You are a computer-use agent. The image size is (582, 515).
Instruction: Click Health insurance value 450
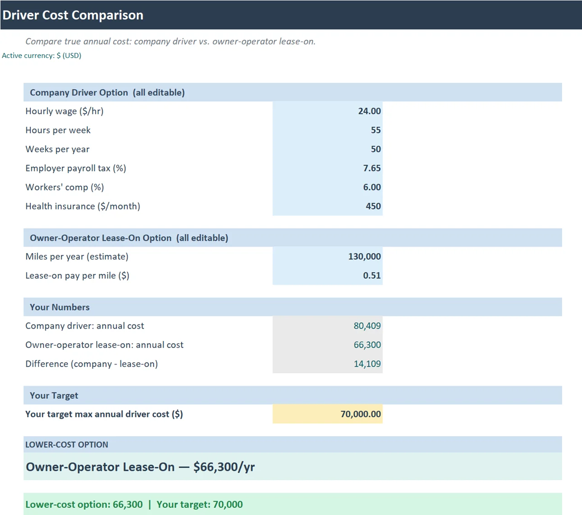click(x=327, y=206)
